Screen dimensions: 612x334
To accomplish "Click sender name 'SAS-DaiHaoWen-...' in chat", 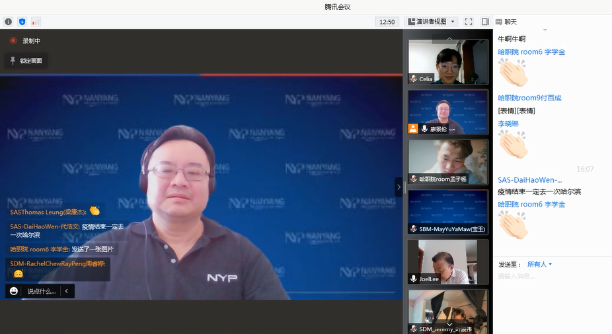I will (x=529, y=180).
